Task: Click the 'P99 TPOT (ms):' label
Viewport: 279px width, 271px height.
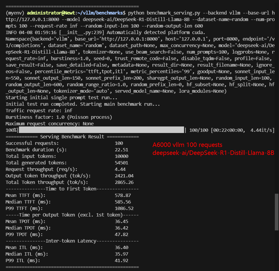Action: pyautogui.click(x=24, y=235)
